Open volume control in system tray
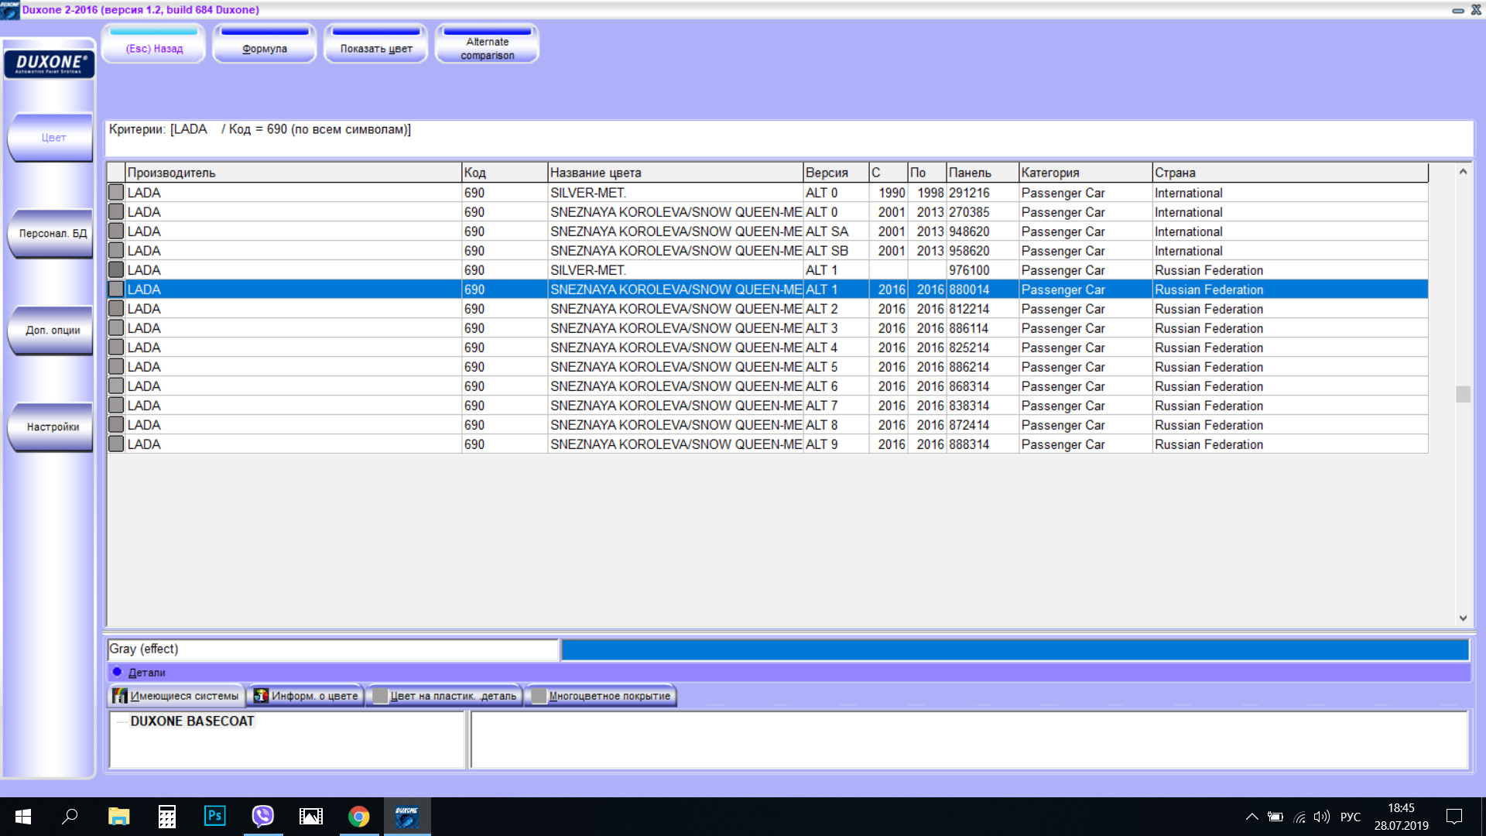The image size is (1486, 836). (x=1322, y=817)
